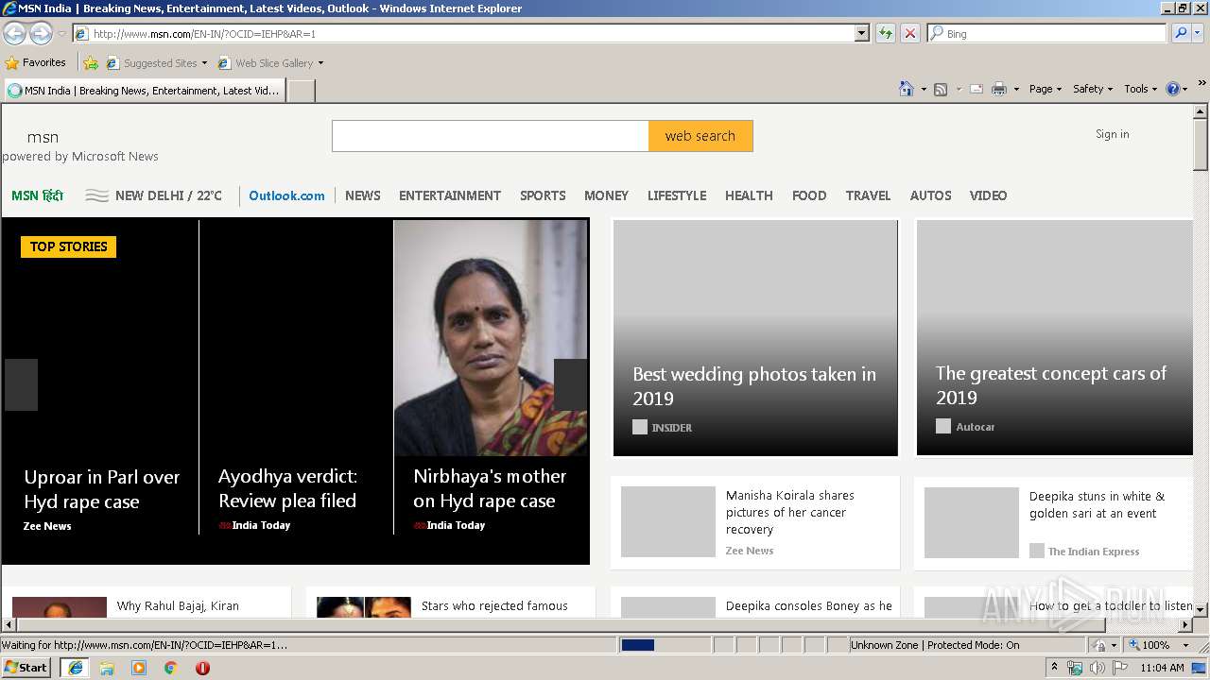Open Windows Explorer folder in taskbar
Image resolution: width=1210 pixels, height=680 pixels.
pyautogui.click(x=107, y=668)
